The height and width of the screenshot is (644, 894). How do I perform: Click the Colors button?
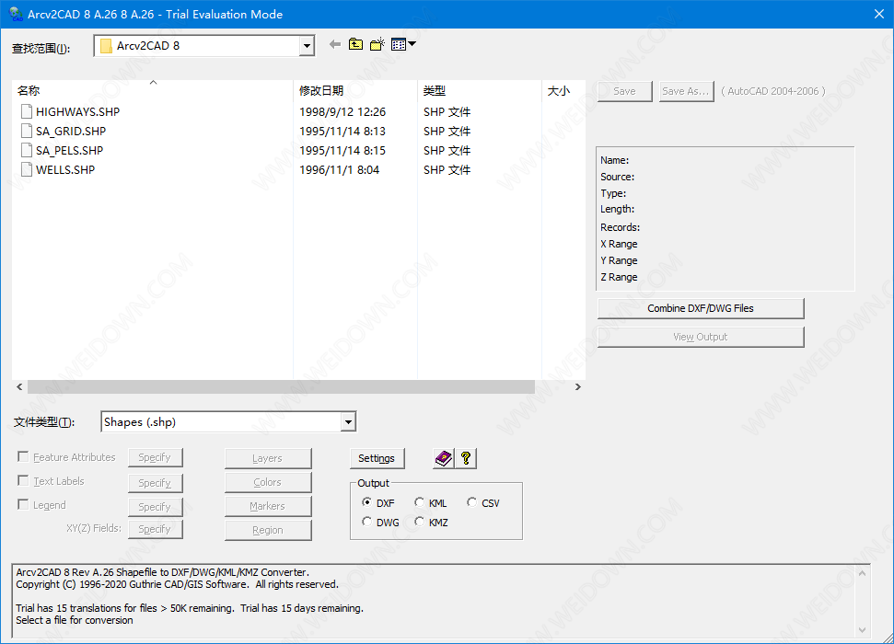coord(268,482)
